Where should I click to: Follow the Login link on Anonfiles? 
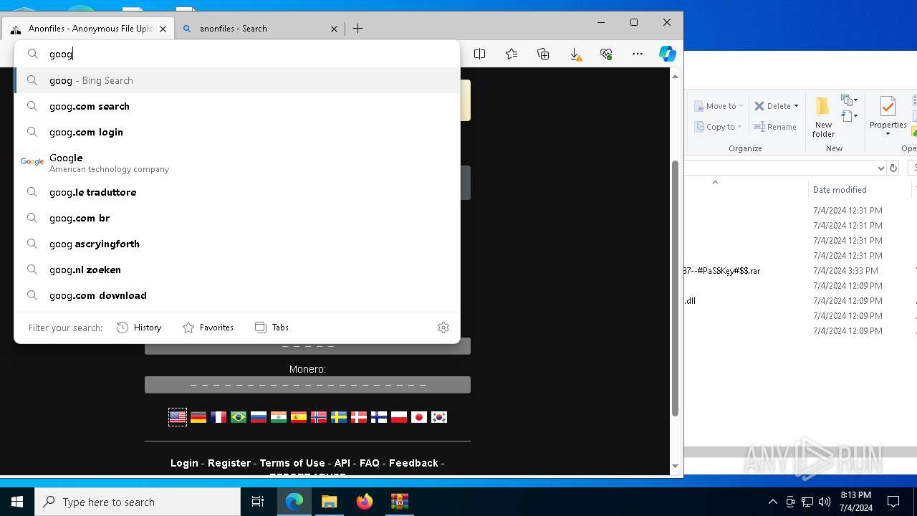(184, 463)
